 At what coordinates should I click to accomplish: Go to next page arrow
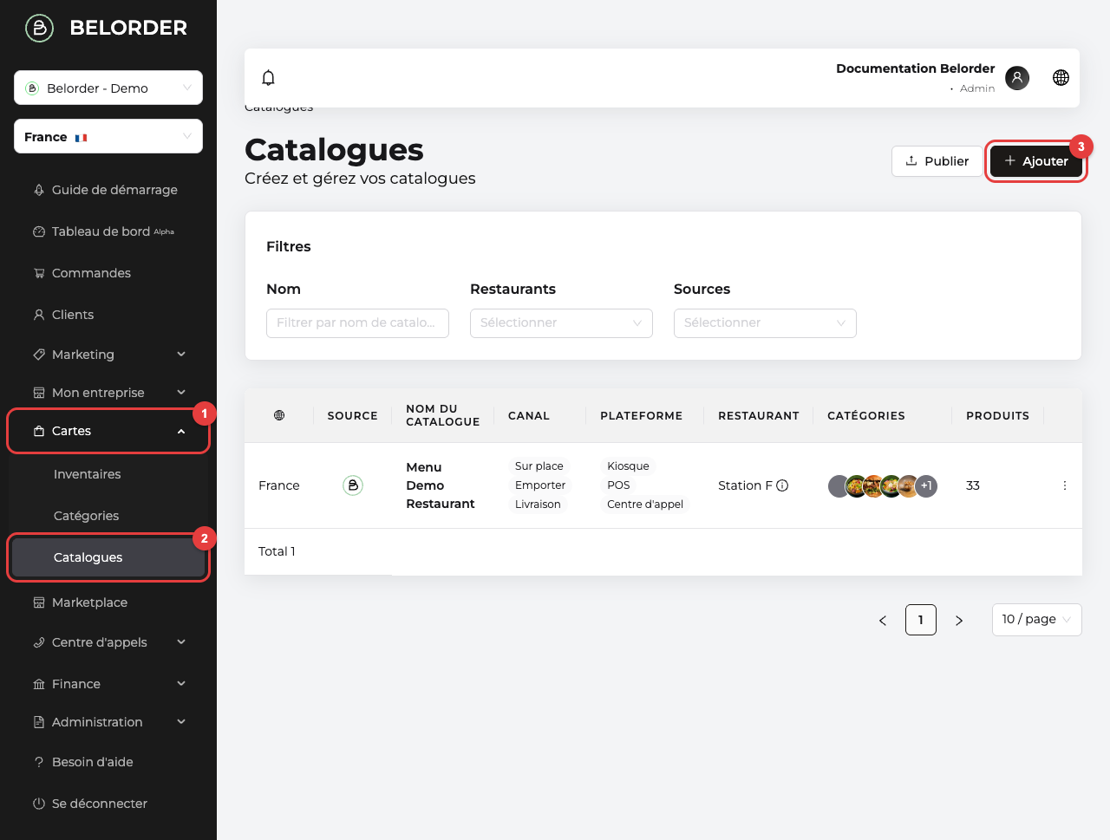[959, 621]
